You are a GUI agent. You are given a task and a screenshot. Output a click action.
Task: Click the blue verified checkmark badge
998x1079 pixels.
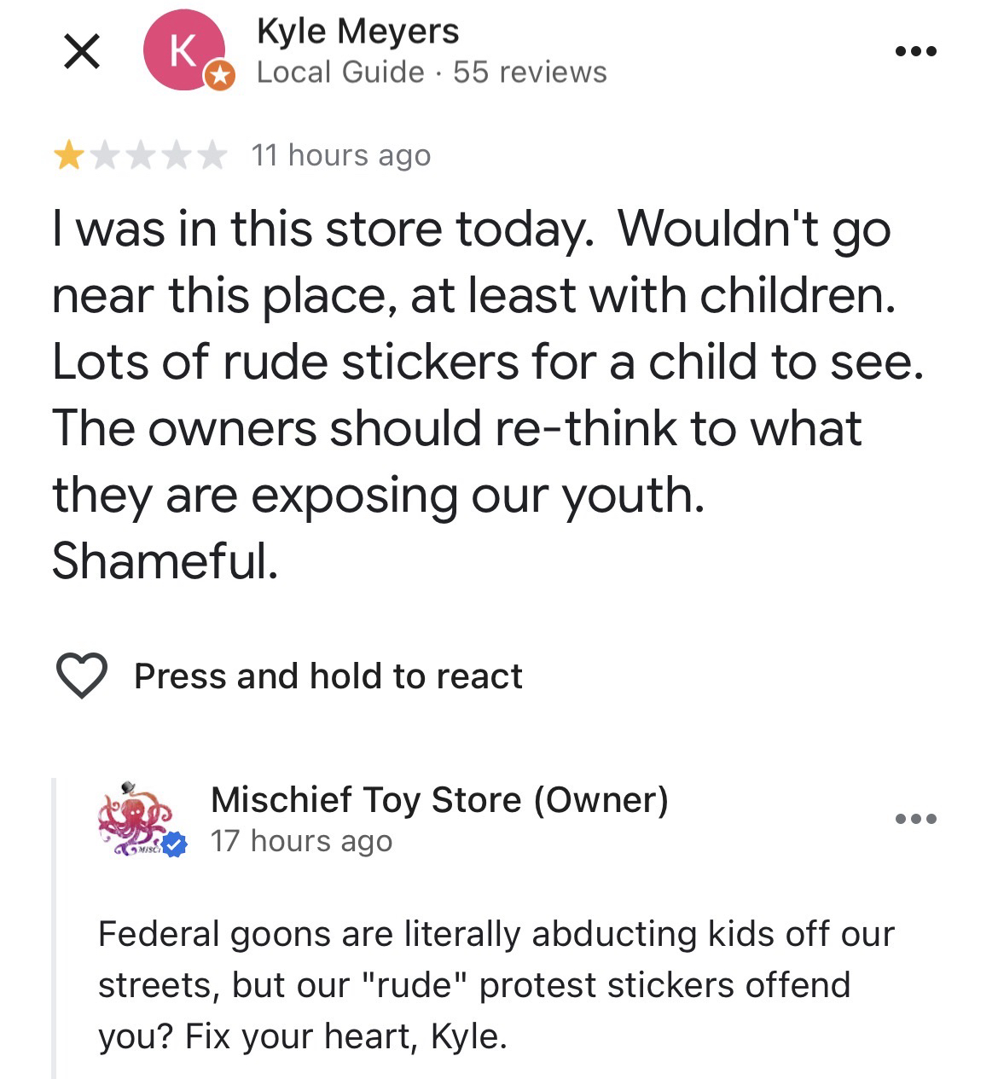click(176, 844)
